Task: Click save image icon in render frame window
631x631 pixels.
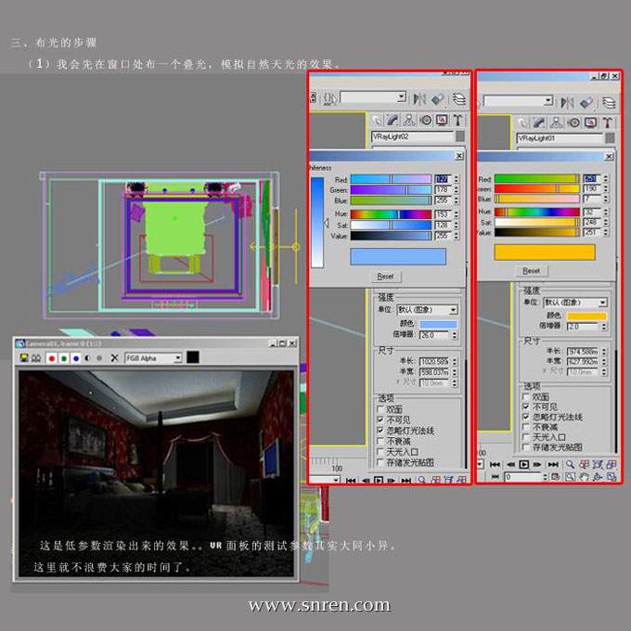Action: coord(24,357)
